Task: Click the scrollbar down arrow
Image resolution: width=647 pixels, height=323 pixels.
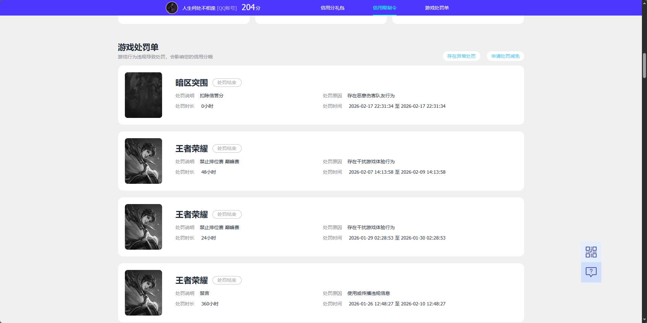Action: (x=644, y=320)
